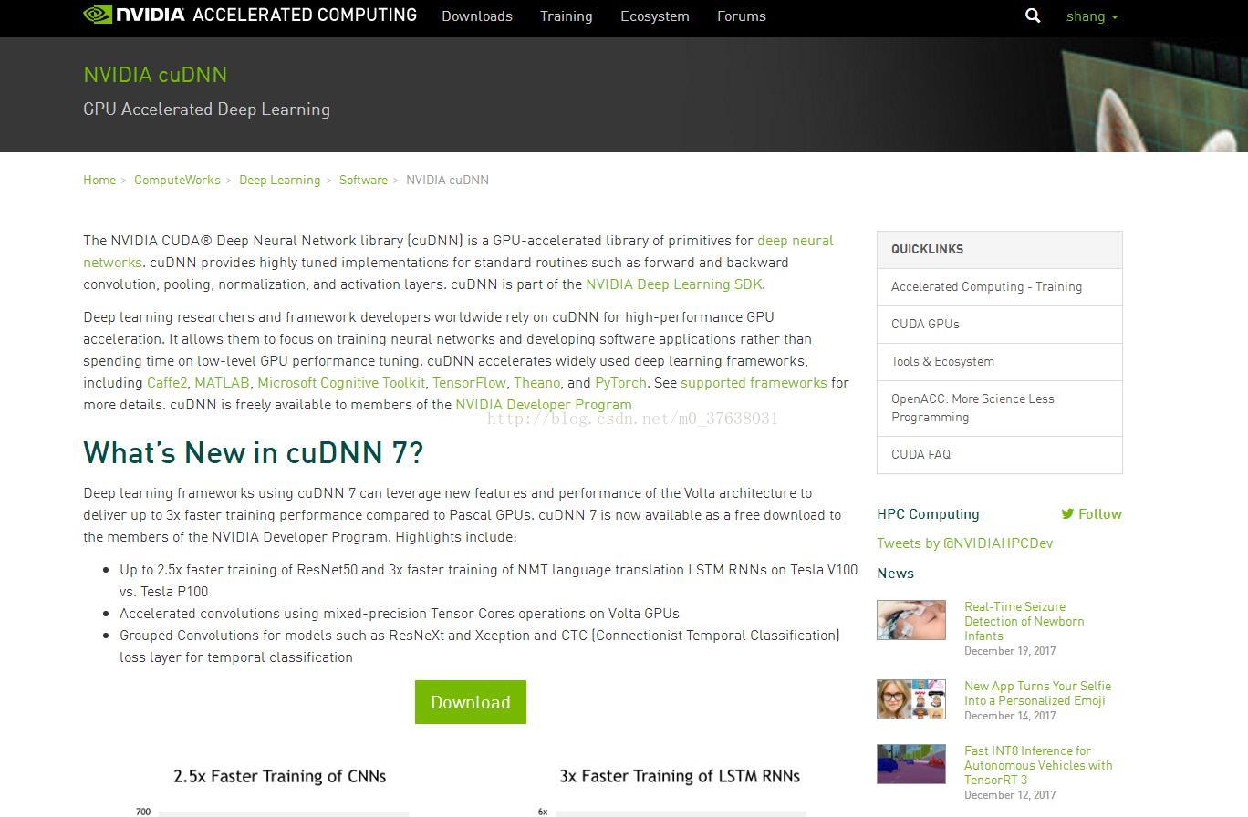The image size is (1248, 817).
Task: Open the CUDA FAQ quicklink
Action: pos(1000,454)
